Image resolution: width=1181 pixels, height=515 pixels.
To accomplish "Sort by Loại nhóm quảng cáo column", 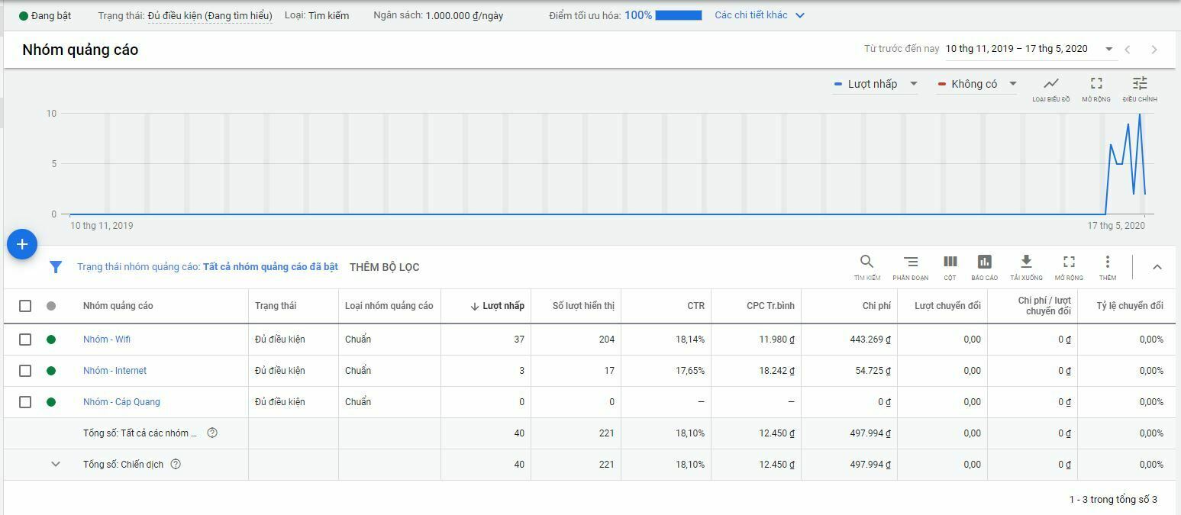I will [x=389, y=306].
